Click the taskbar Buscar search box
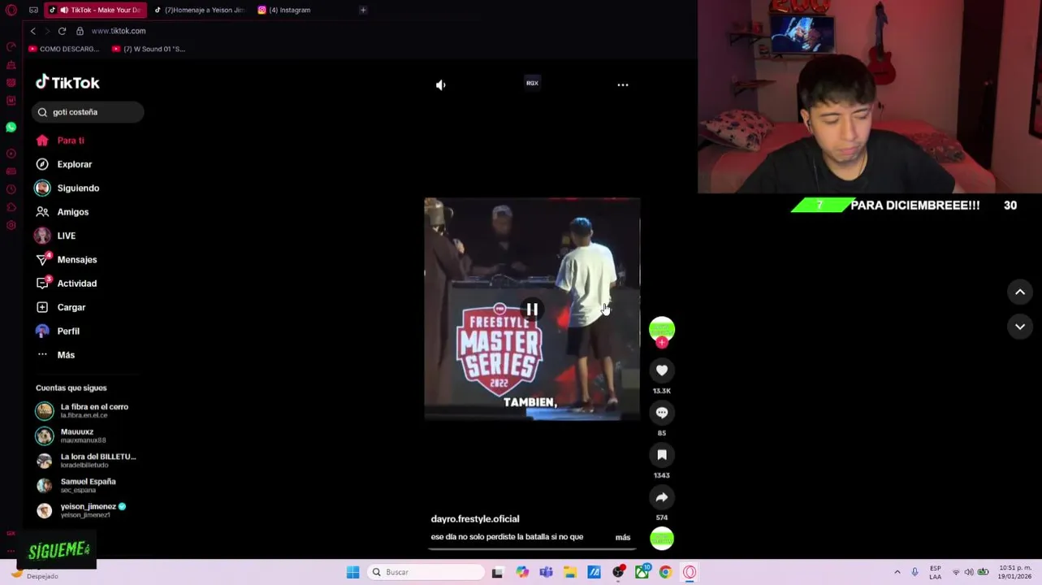The height and width of the screenshot is (585, 1042). tap(426, 572)
